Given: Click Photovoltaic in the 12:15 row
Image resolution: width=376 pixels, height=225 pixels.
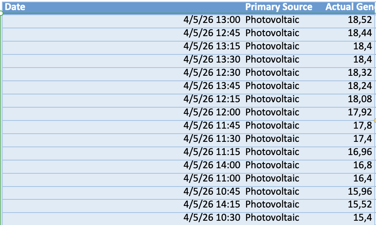Looking at the screenshot, I should point(272,99).
